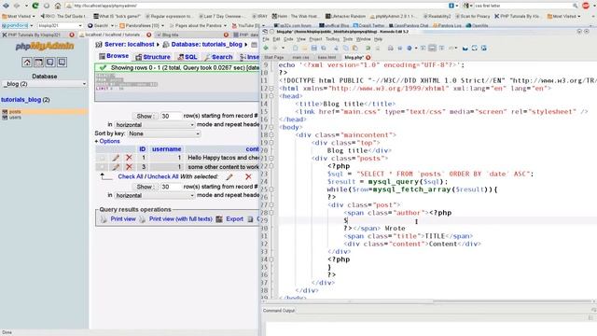Click browser URL address bar
This screenshot has height=336, width=597.
point(259,6)
